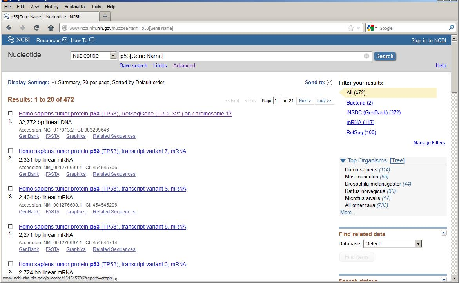Image resolution: width=459 pixels, height=283 pixels.
Task: Click the vertical scrollbar thumb
Action: point(454,67)
